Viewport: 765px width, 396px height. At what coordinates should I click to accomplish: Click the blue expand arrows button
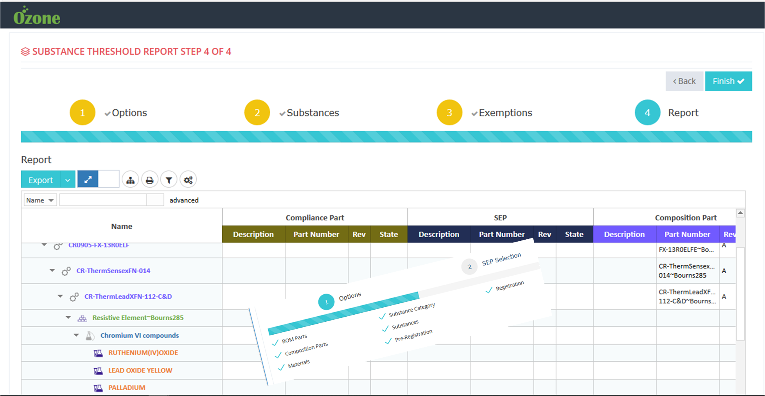point(88,179)
